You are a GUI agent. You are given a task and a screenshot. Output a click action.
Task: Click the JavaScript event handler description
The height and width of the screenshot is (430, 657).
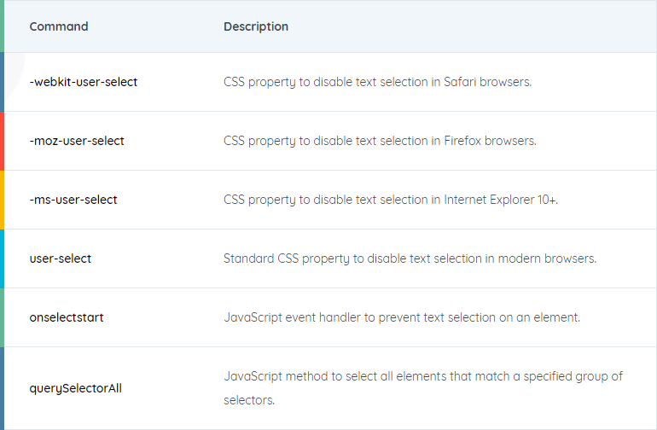[x=402, y=317]
